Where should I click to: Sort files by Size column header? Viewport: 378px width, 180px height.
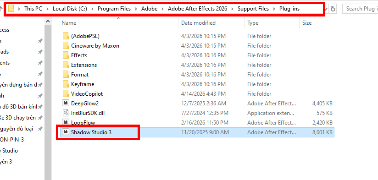307,23
